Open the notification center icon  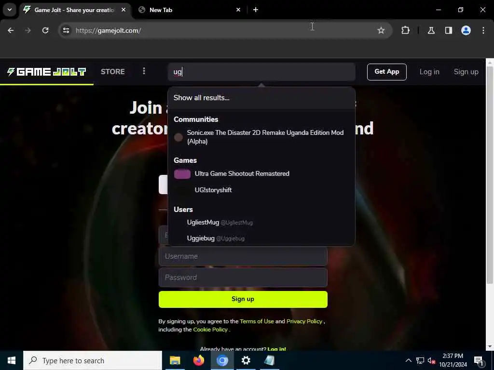click(x=479, y=361)
